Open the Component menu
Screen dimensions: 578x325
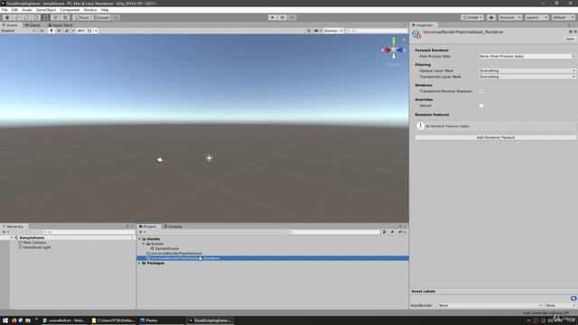point(70,10)
